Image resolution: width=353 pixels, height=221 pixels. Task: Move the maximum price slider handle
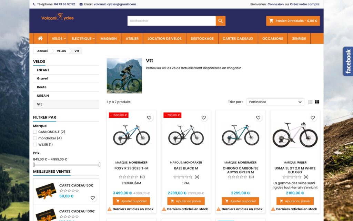(x=99, y=165)
